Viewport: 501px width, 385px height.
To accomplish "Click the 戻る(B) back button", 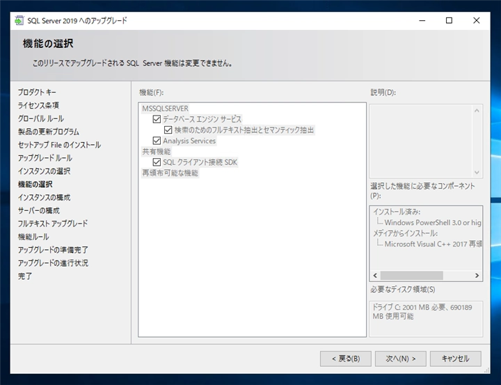I will (x=346, y=359).
